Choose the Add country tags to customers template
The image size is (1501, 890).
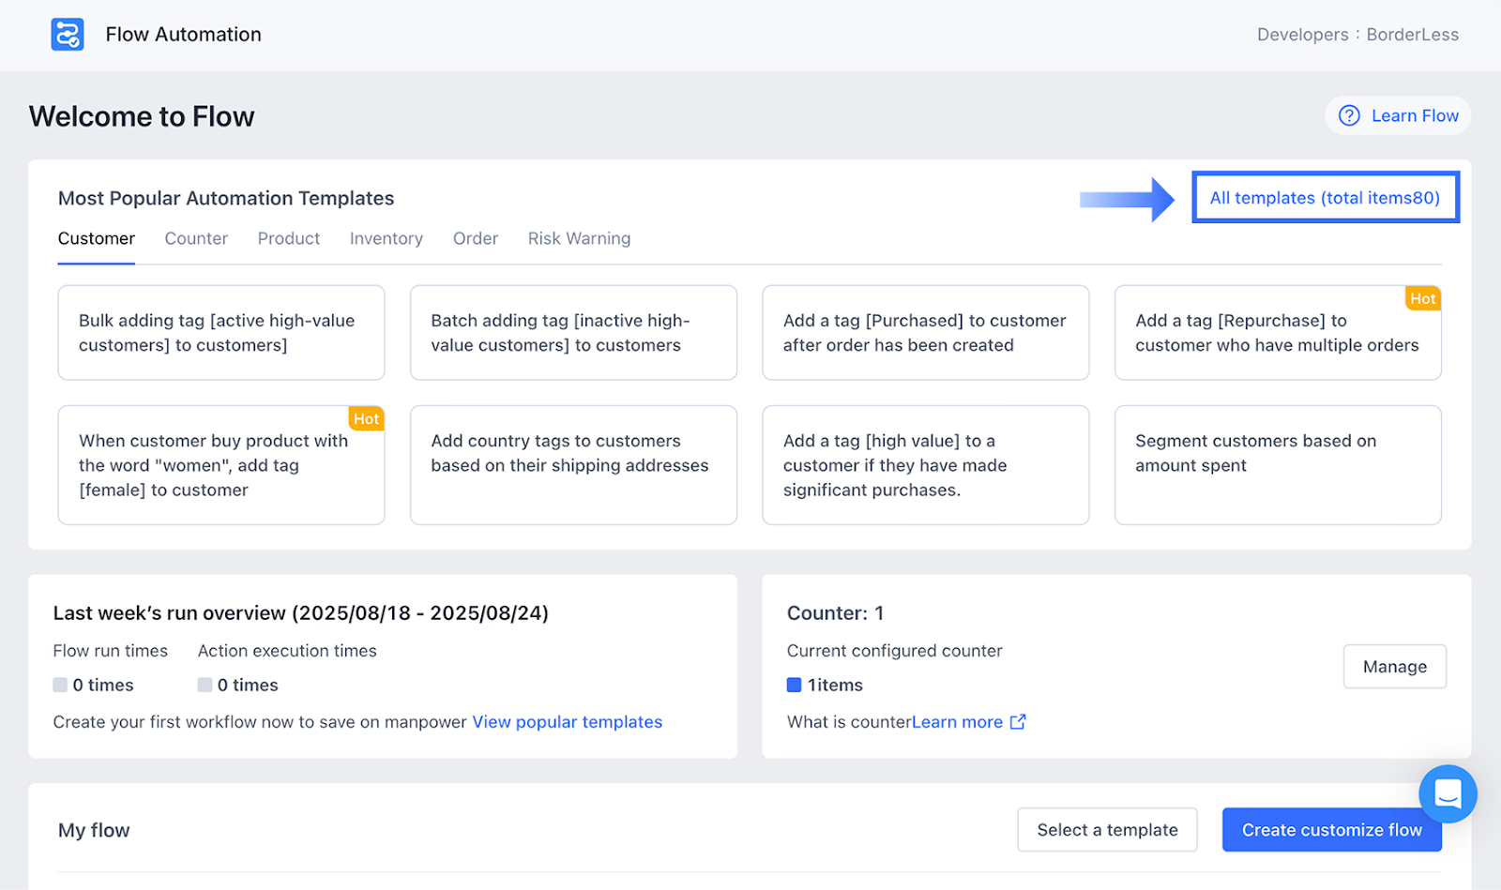pos(573,465)
